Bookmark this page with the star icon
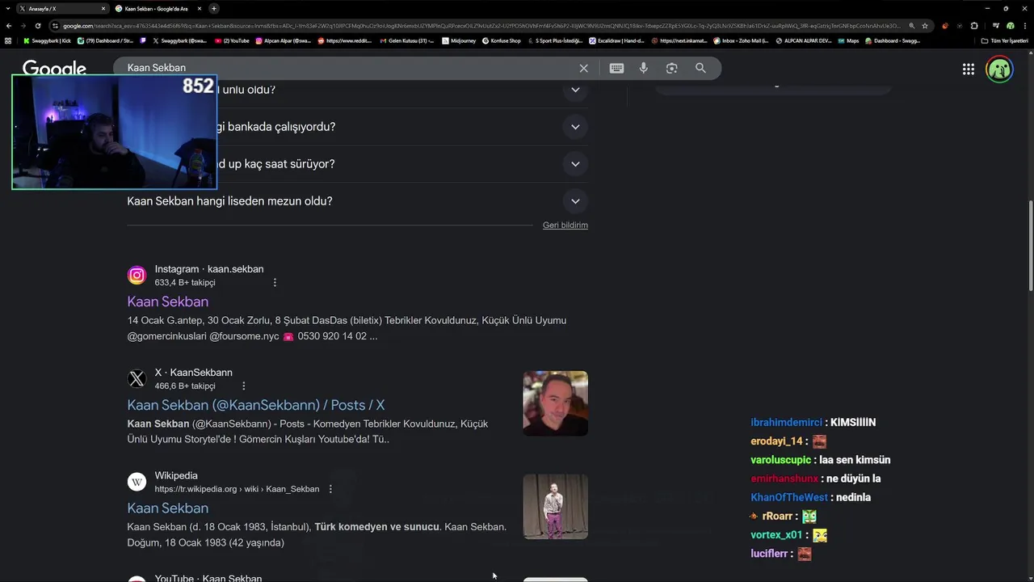This screenshot has height=582, width=1034. click(925, 26)
